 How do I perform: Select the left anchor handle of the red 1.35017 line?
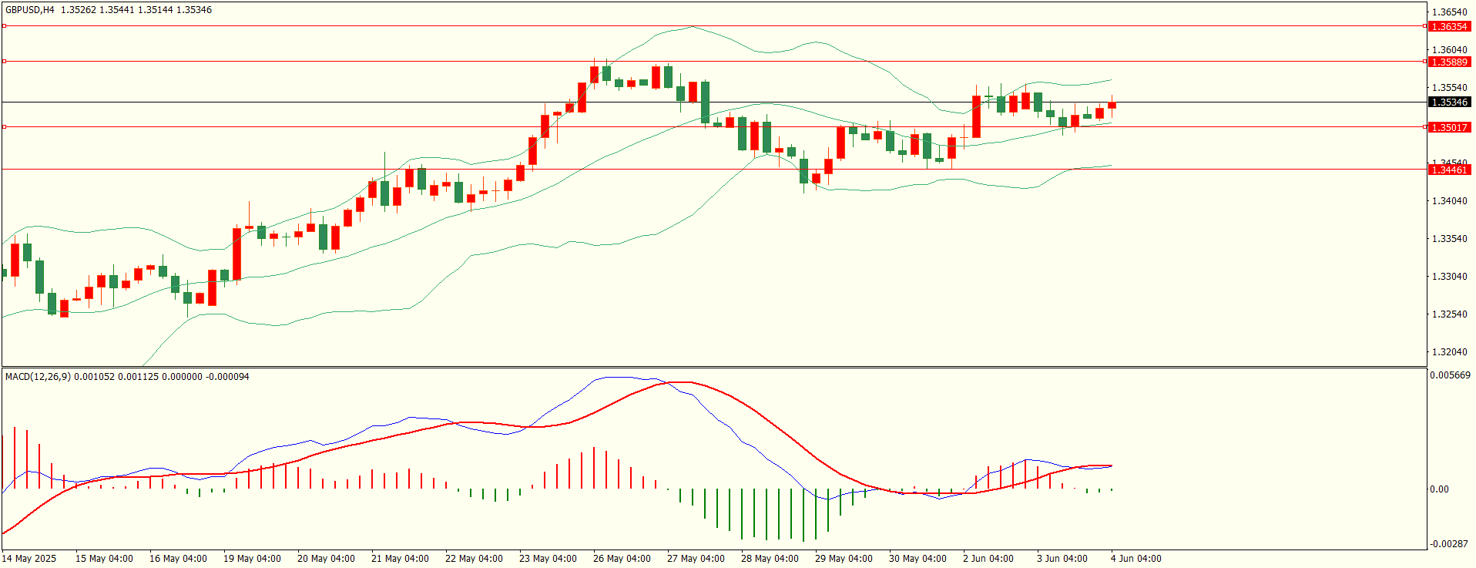coord(4,127)
